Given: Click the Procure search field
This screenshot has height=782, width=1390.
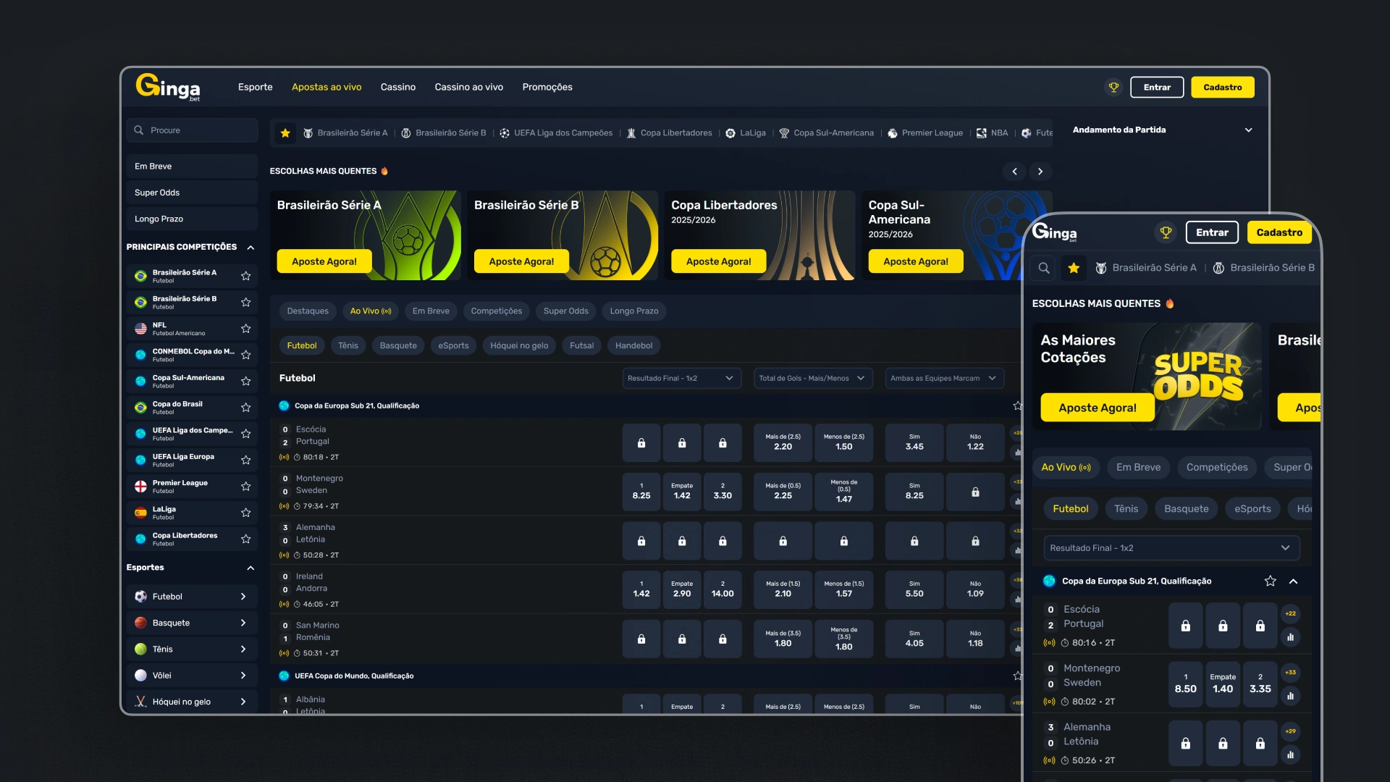Looking at the screenshot, I should (192, 130).
